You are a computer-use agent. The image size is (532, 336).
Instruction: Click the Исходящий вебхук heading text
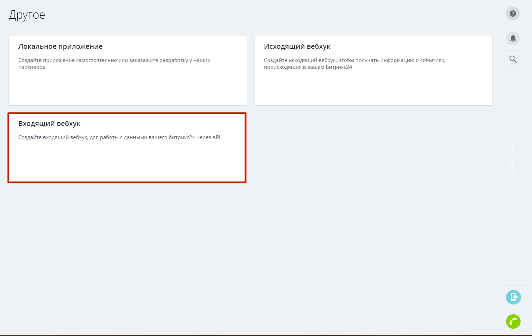coord(297,46)
